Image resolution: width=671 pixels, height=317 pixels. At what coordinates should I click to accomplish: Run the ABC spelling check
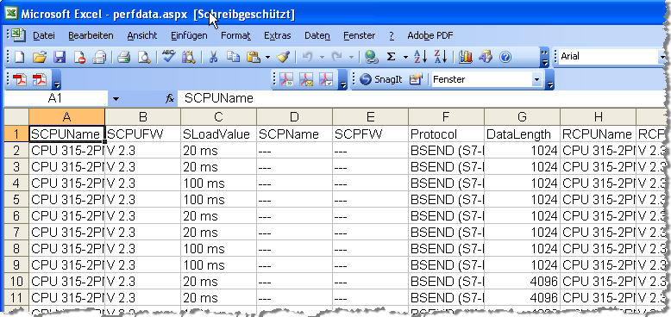pyautogui.click(x=168, y=56)
